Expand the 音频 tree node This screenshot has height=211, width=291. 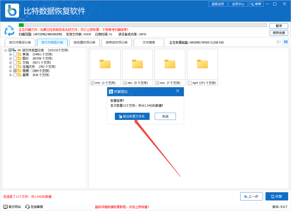pos(10,75)
